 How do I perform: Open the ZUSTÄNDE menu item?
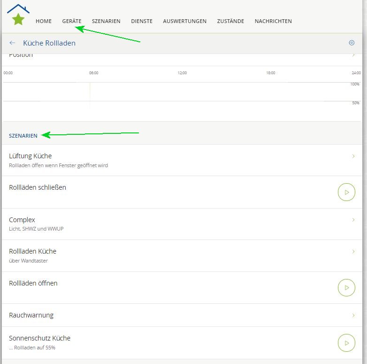[x=230, y=21]
